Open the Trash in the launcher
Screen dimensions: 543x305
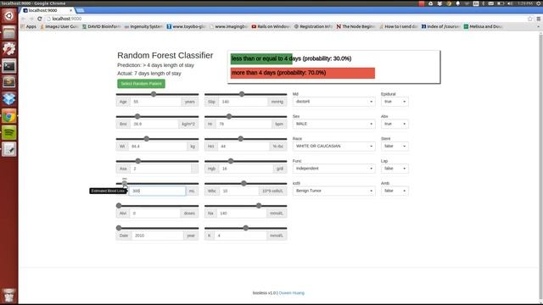(9, 296)
